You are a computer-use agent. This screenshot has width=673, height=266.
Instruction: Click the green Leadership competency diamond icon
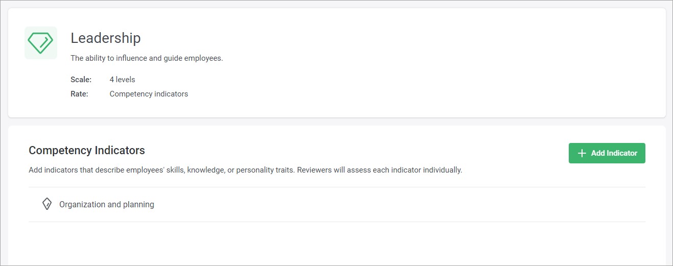coord(41,43)
